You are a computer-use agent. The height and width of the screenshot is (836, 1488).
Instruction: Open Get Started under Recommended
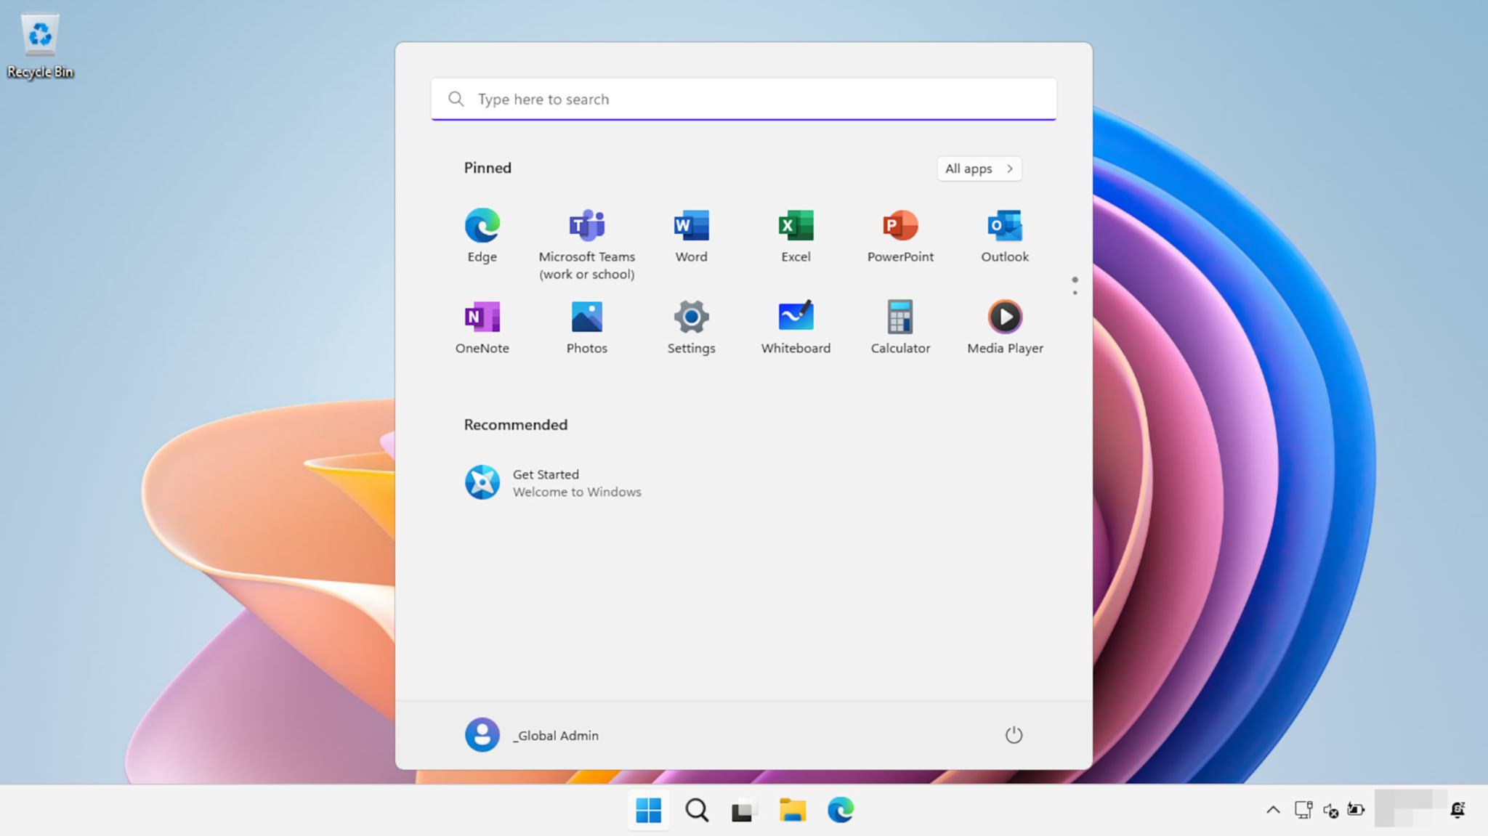coord(554,482)
